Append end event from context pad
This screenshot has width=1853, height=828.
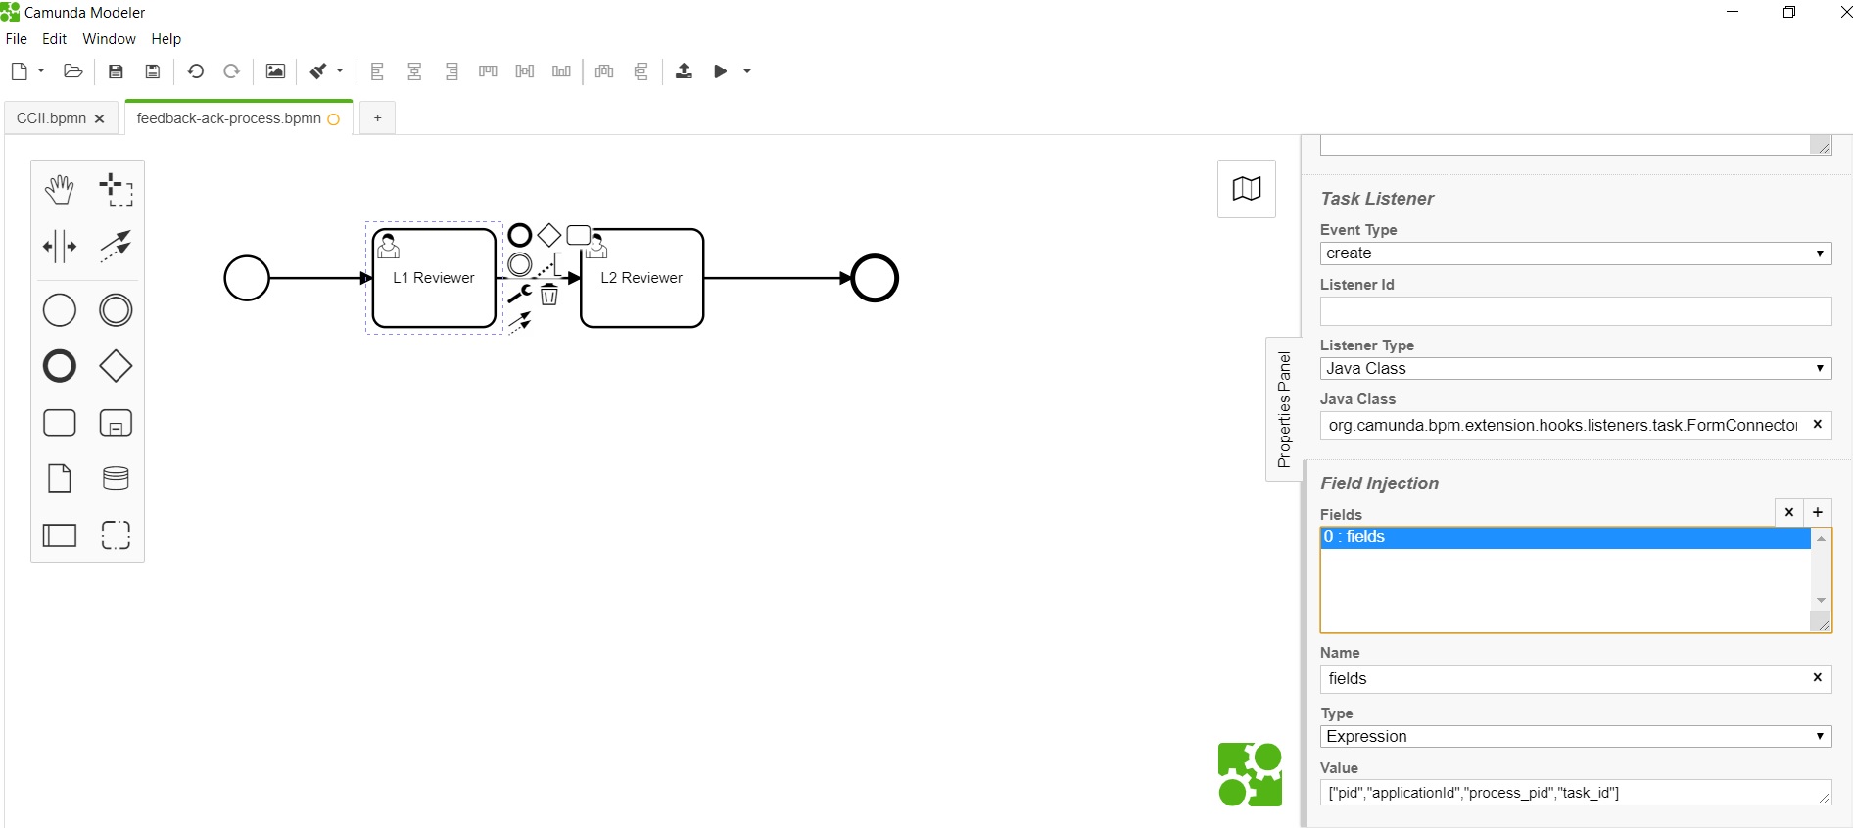tap(520, 235)
